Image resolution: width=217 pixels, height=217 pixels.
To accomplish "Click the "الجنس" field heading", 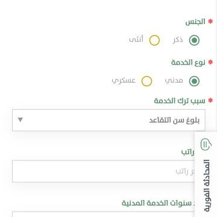I will tap(195, 22).
